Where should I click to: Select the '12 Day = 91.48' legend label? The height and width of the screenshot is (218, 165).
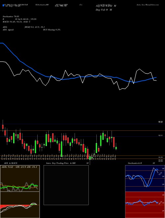coord(13,6)
